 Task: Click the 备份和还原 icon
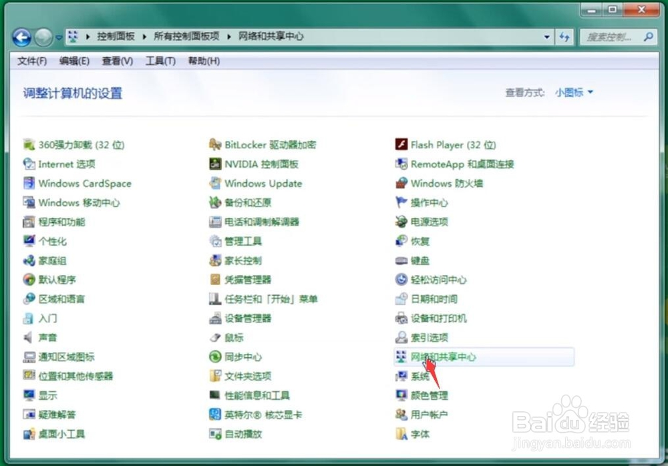(215, 202)
